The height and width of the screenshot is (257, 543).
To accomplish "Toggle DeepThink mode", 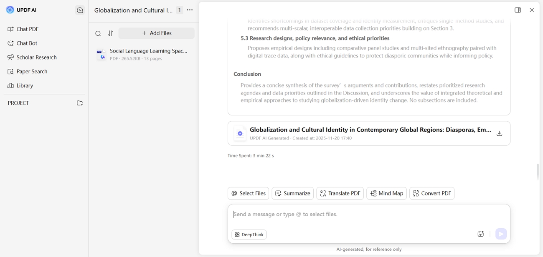I will point(249,235).
